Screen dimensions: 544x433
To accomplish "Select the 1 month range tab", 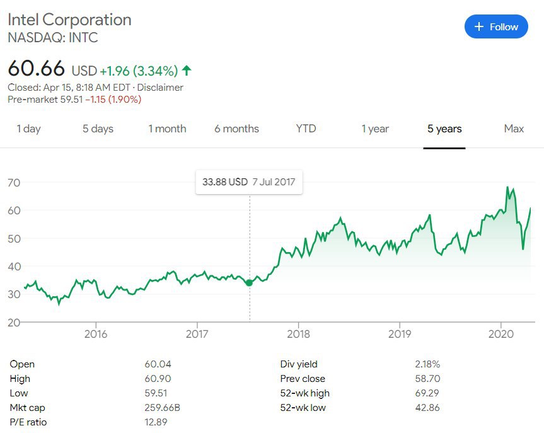I will (167, 129).
